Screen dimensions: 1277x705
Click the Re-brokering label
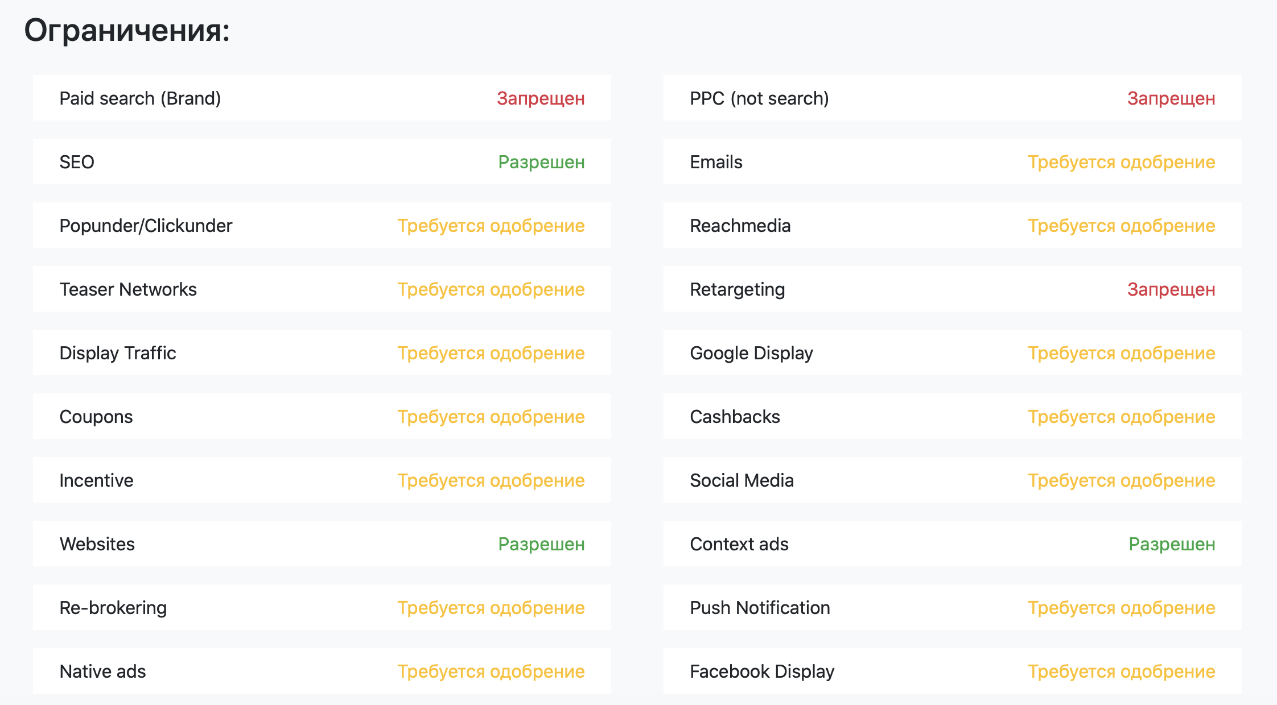(x=113, y=608)
